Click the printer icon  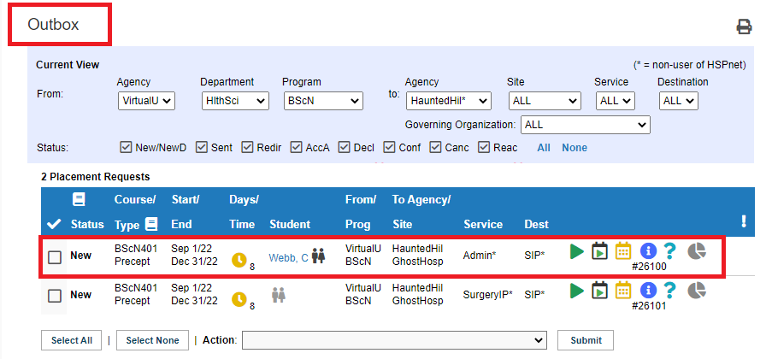pyautogui.click(x=744, y=26)
